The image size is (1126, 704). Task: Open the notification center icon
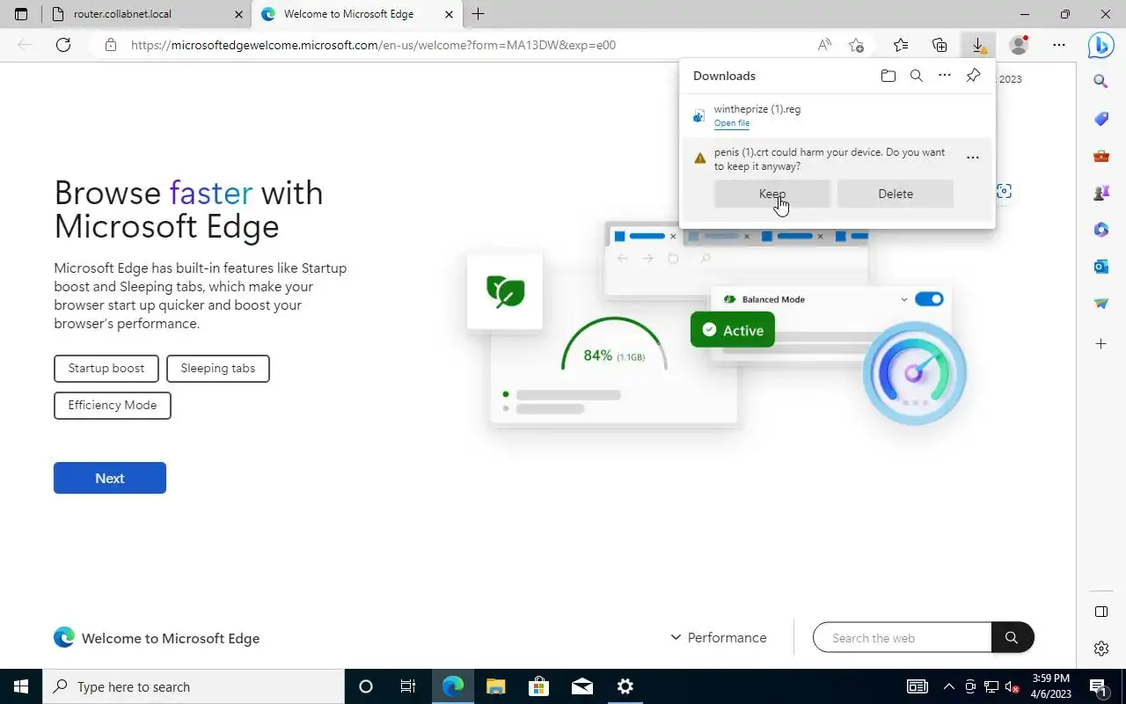click(1098, 686)
